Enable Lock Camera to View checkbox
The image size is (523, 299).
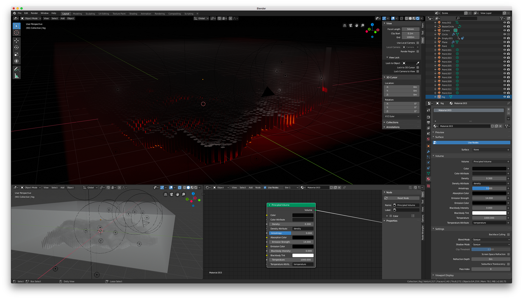point(418,72)
